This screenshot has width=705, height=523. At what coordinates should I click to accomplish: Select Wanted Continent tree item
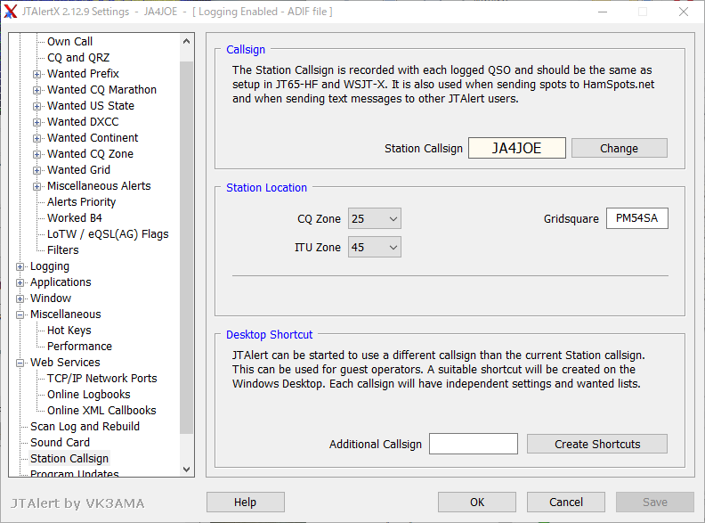coord(93,138)
